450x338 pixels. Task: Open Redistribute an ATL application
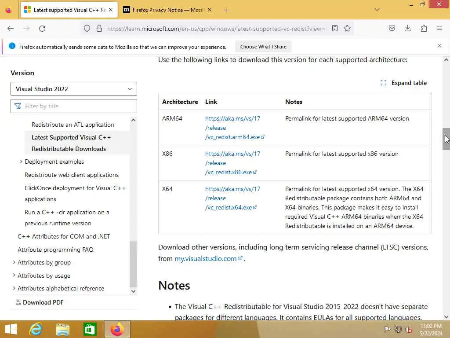pos(73,125)
